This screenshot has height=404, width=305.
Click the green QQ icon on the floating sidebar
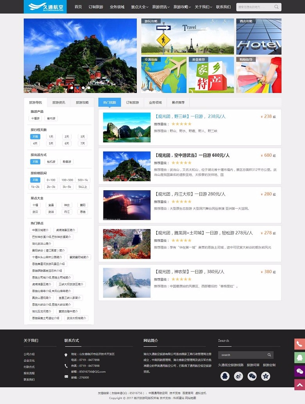(300, 358)
